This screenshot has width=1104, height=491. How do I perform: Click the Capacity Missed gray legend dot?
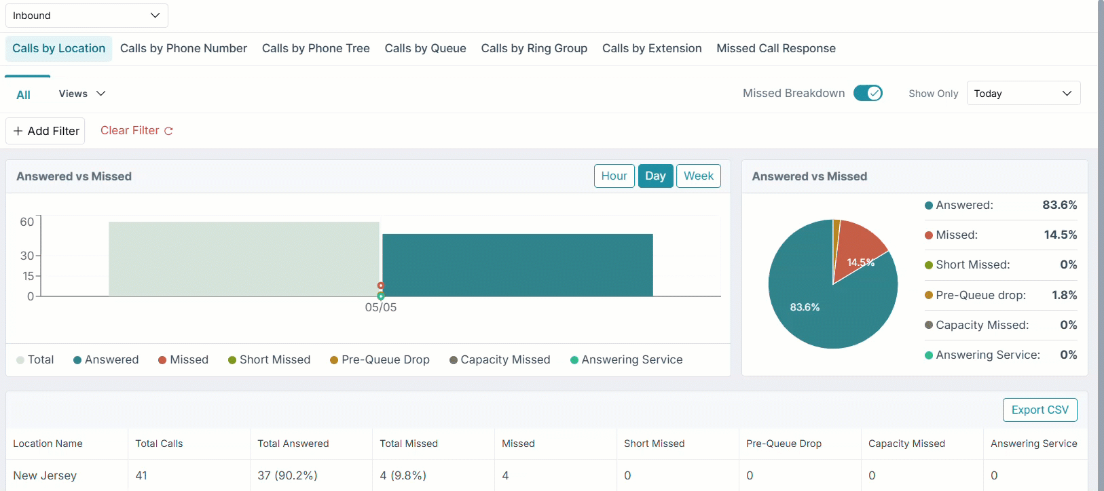454,360
